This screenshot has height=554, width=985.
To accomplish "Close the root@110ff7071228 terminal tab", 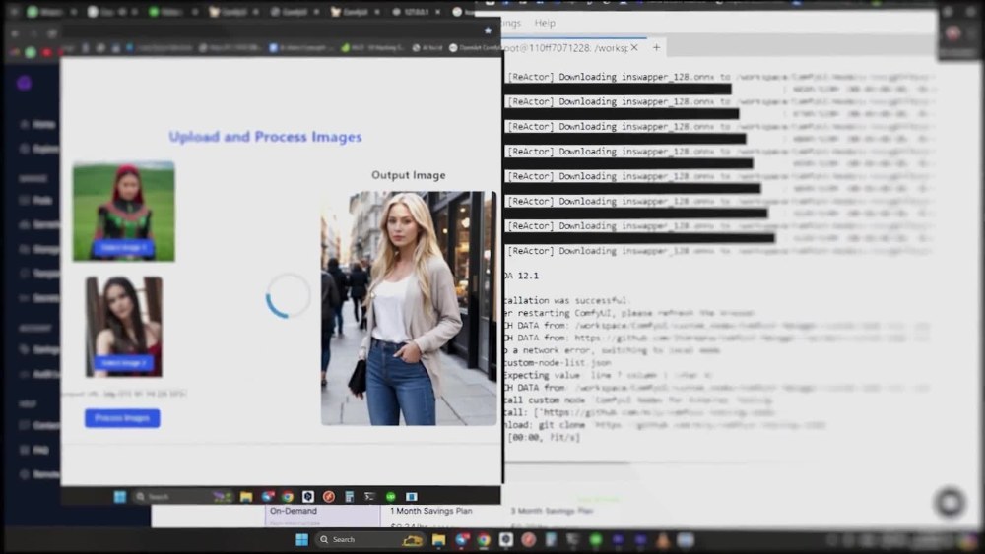I will point(634,47).
